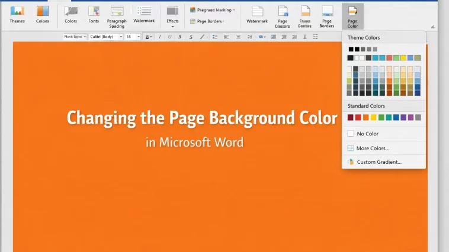
Task: Open the Effects dropdown
Action: point(172,17)
